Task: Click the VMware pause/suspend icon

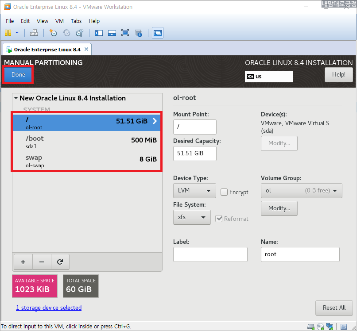Action: [x=8, y=33]
